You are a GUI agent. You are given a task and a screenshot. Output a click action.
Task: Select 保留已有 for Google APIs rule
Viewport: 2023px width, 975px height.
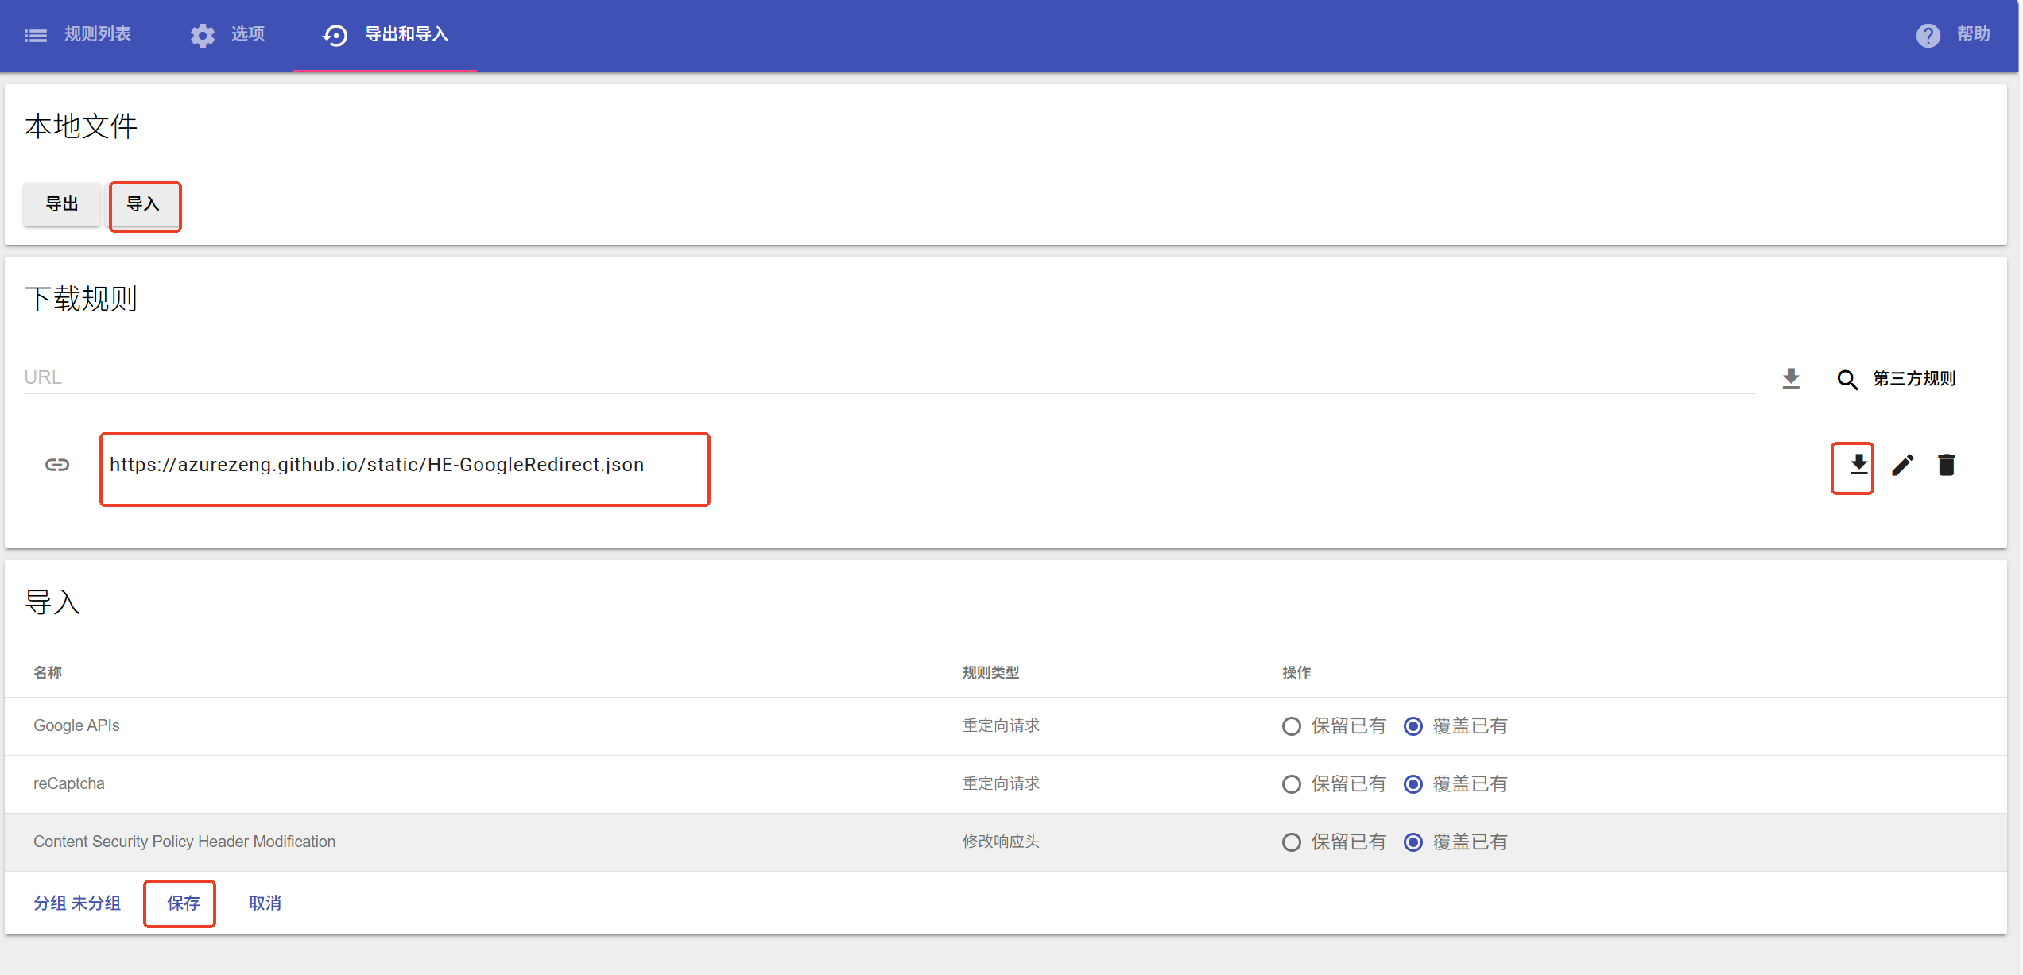(x=1291, y=725)
